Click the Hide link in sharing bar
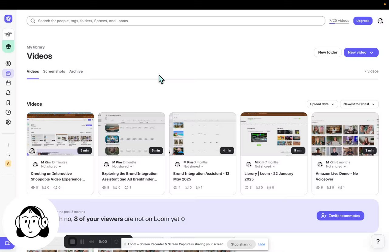The width and height of the screenshot is (389, 252). click(262, 244)
